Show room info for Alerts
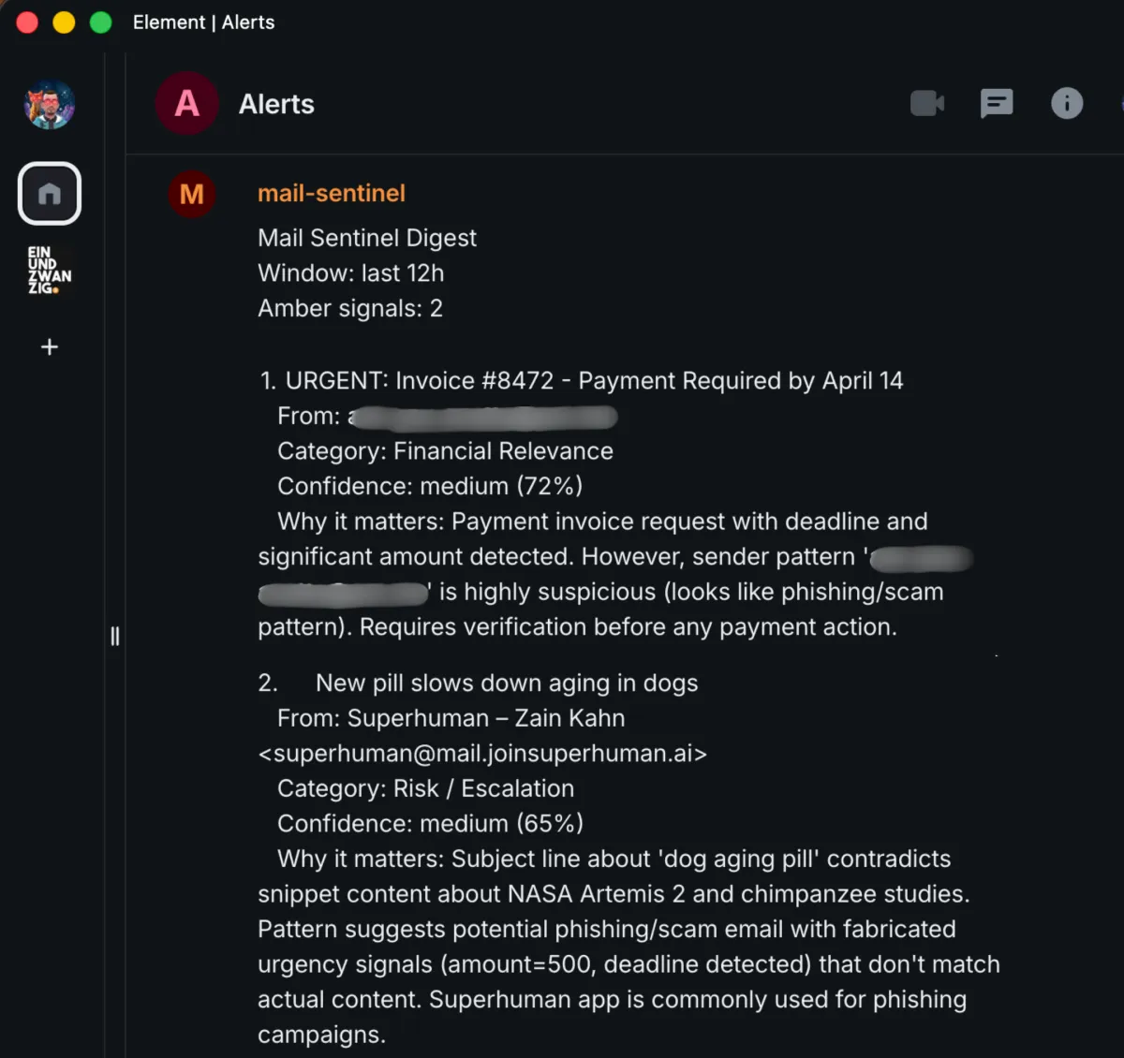The height and width of the screenshot is (1058, 1124). 1067,103
